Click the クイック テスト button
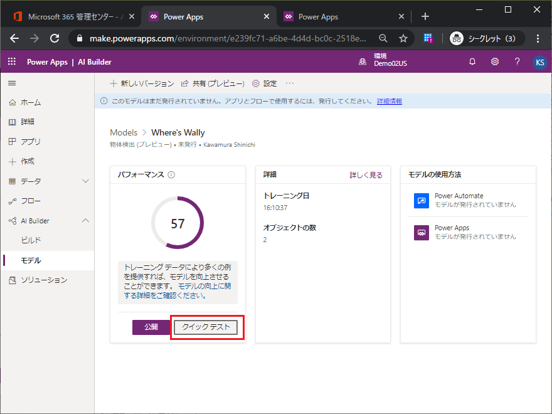The width and height of the screenshot is (552, 414). point(206,327)
